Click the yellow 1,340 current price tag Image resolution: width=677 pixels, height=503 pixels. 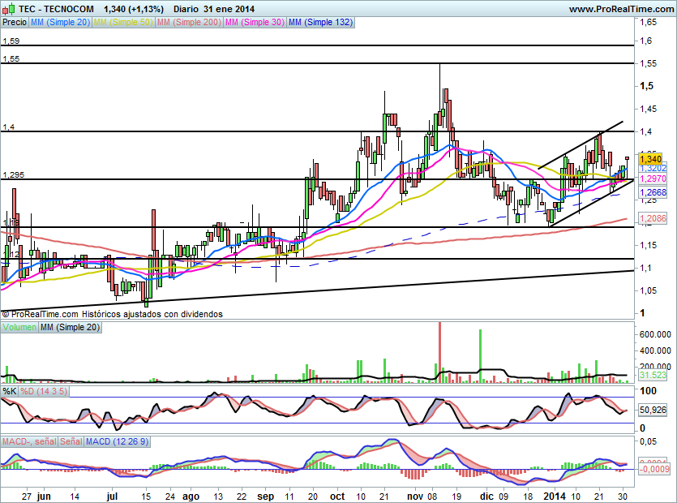(651, 159)
